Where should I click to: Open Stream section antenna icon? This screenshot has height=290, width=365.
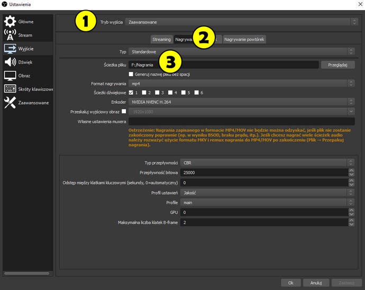(10, 35)
